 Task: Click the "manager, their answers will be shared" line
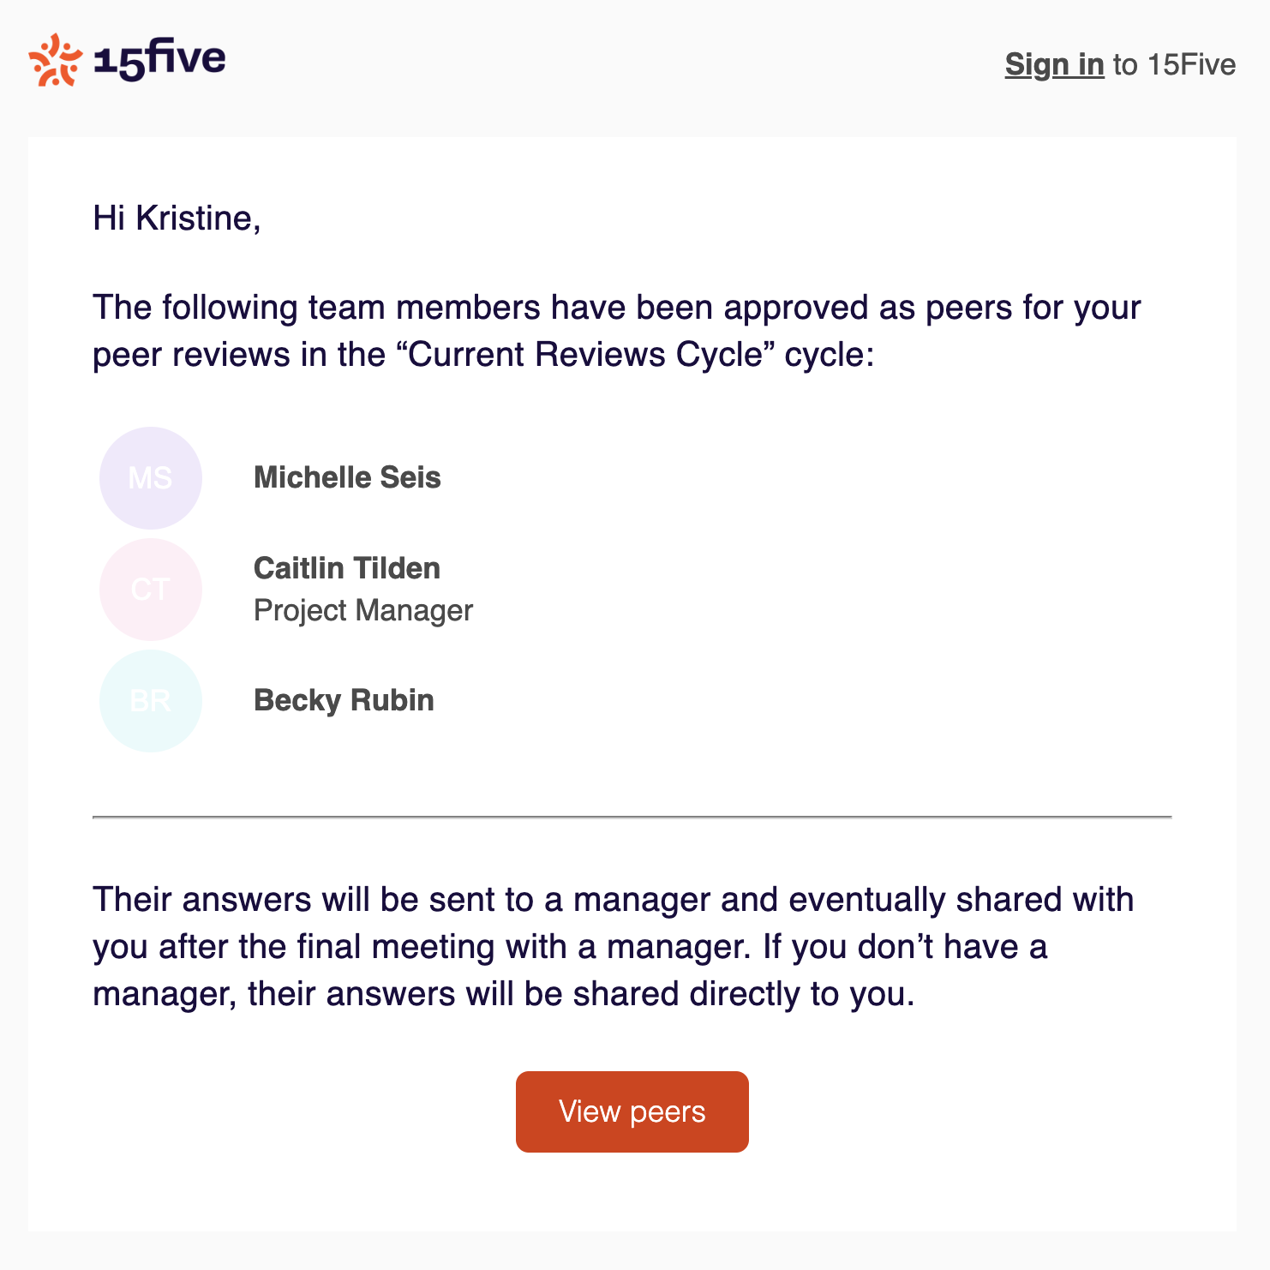click(x=503, y=994)
